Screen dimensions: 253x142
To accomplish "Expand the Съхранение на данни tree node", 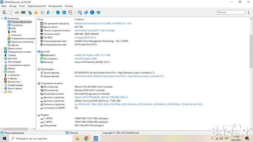I will 2,65.
